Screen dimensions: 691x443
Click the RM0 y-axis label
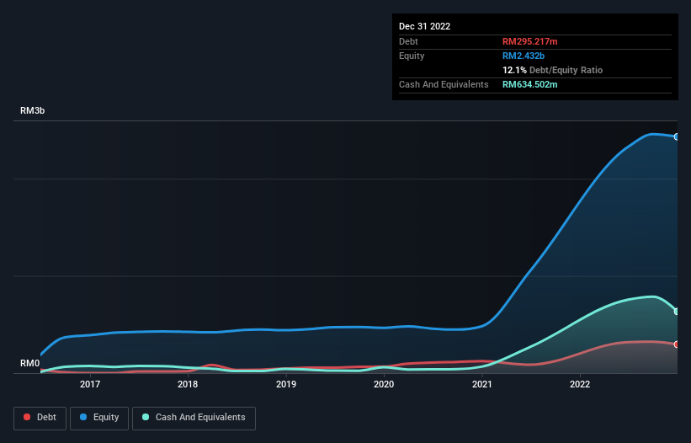[x=29, y=363]
